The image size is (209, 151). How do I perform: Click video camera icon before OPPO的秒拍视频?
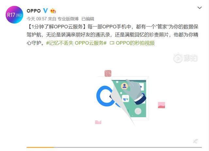tap(112, 43)
